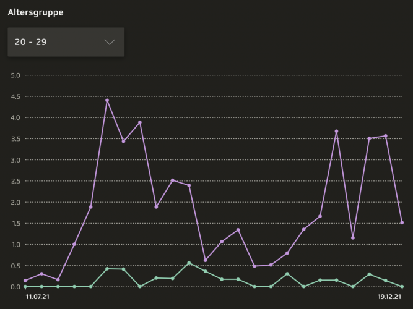This screenshot has width=413, height=309.
Task: Select the purple point sitting on the 1.0 gridline
Action: [74, 244]
